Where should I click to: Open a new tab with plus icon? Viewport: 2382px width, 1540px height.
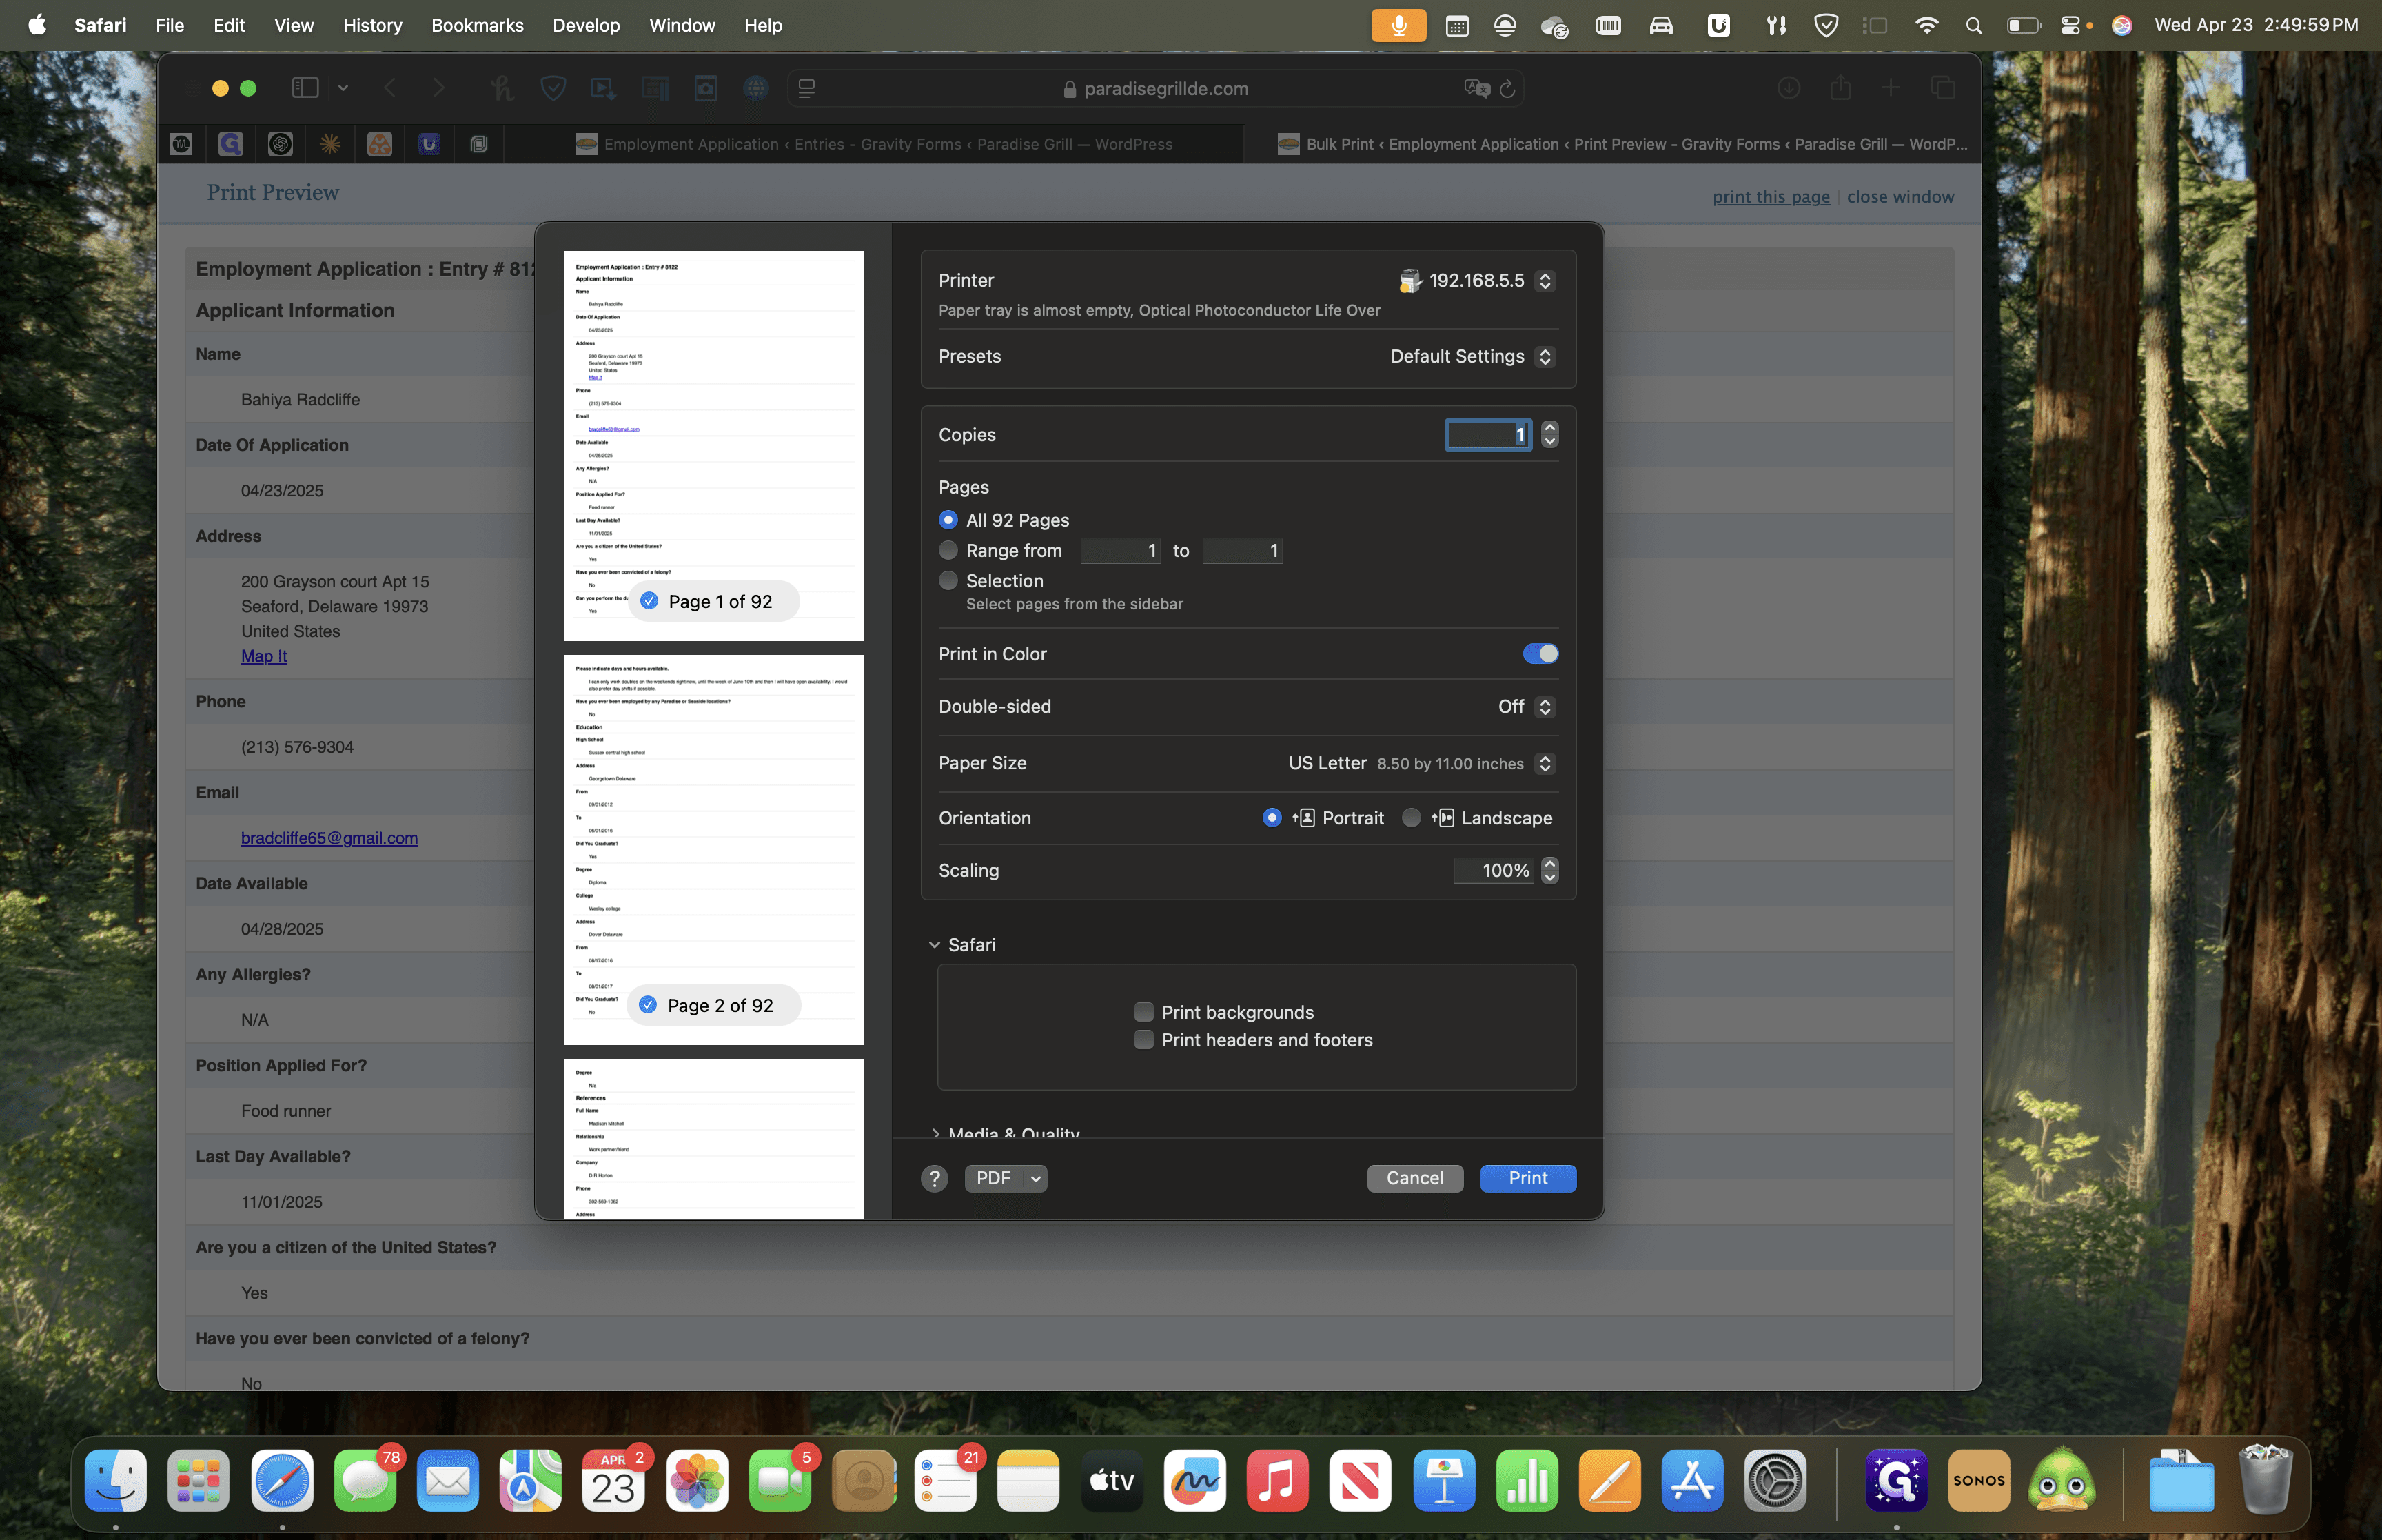(1890, 88)
